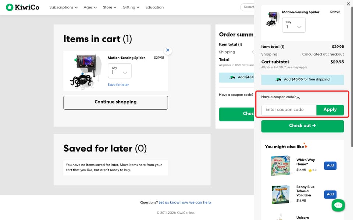Click the Unicorn product title
353x220 pixels.
[x=303, y=218]
